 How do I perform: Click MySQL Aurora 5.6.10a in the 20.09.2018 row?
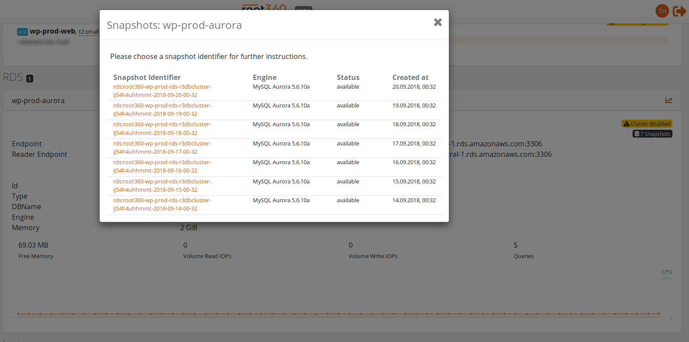pyautogui.click(x=281, y=87)
